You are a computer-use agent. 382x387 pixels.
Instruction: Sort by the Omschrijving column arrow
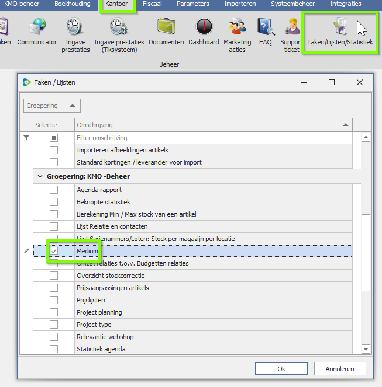(346, 125)
